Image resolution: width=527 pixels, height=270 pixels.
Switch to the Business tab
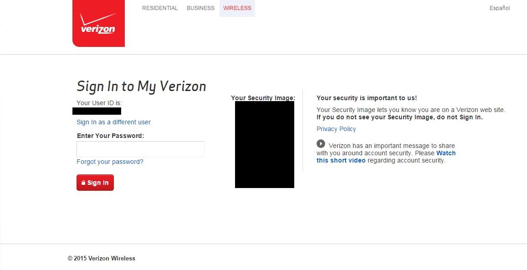200,8
